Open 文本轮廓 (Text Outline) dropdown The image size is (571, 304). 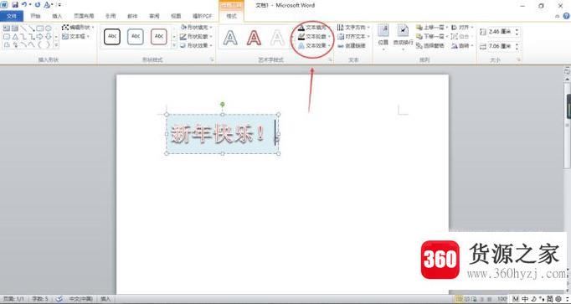314,36
